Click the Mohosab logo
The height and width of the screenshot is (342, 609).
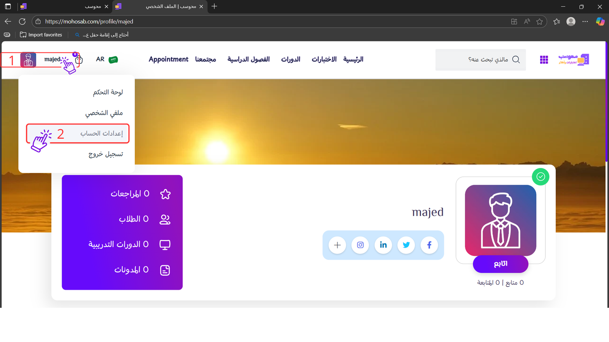click(x=574, y=60)
